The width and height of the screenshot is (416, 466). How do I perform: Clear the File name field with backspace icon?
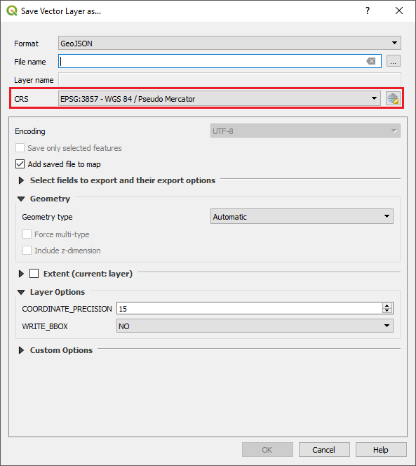click(371, 61)
